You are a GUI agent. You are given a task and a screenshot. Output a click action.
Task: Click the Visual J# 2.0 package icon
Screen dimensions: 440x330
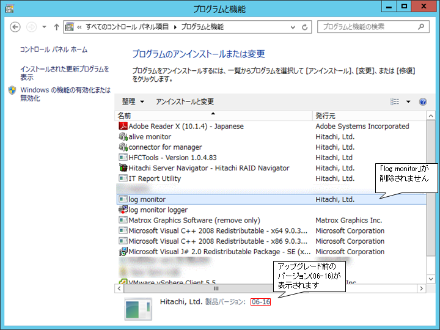tap(123, 252)
